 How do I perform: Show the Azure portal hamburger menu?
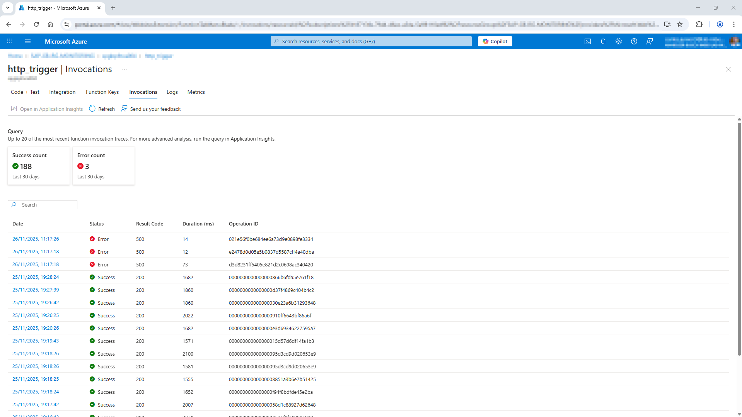click(28, 41)
